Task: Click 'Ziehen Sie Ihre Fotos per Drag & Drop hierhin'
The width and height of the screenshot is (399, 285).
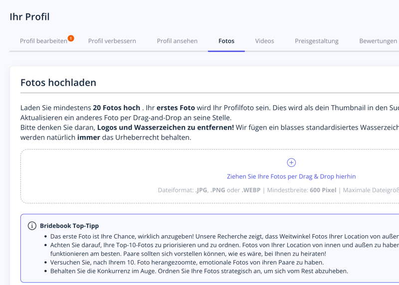Action: pyautogui.click(x=291, y=176)
